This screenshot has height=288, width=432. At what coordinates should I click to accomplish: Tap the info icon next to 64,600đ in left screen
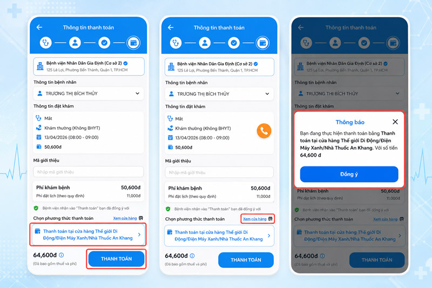62,255
